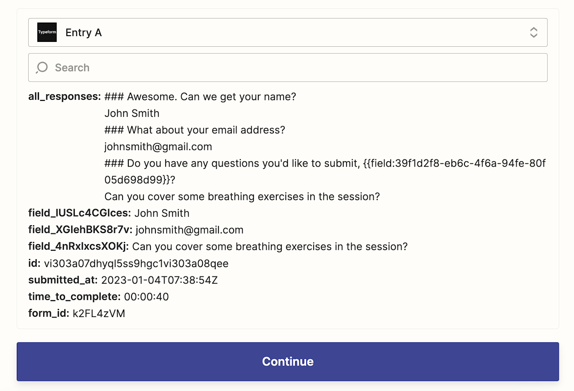
Task: Click the Typeform logo icon
Action: coord(47,32)
